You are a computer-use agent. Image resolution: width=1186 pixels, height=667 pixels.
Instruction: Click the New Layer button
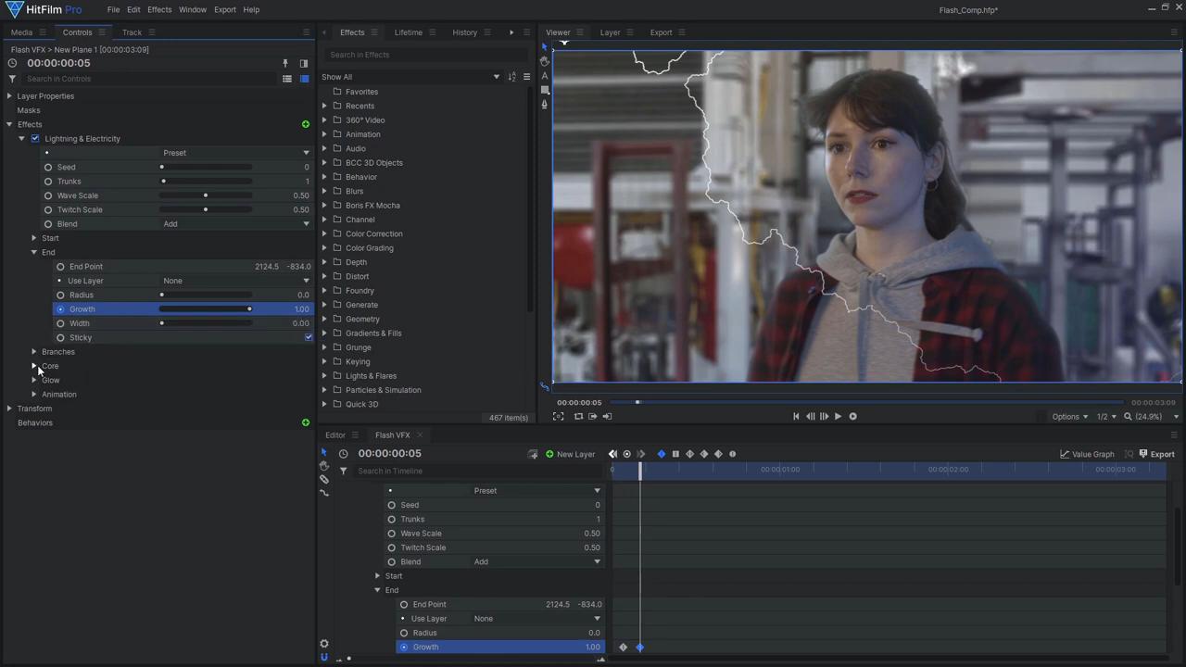coord(570,454)
